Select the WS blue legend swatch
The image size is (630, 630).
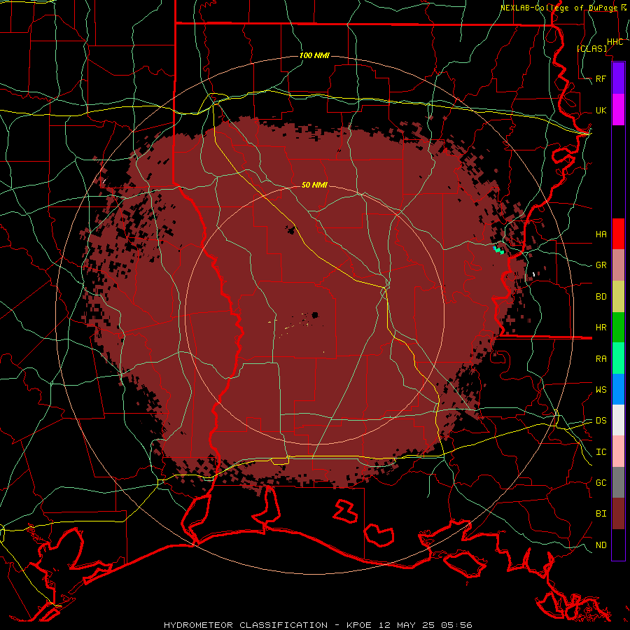pyautogui.click(x=618, y=389)
